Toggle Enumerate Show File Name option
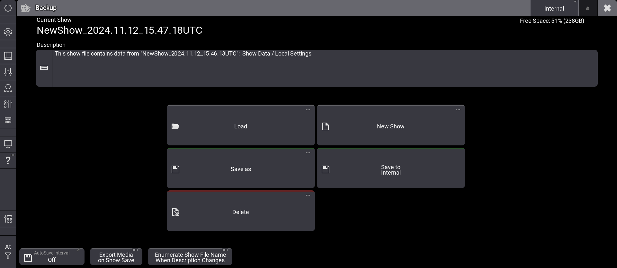 click(x=190, y=257)
